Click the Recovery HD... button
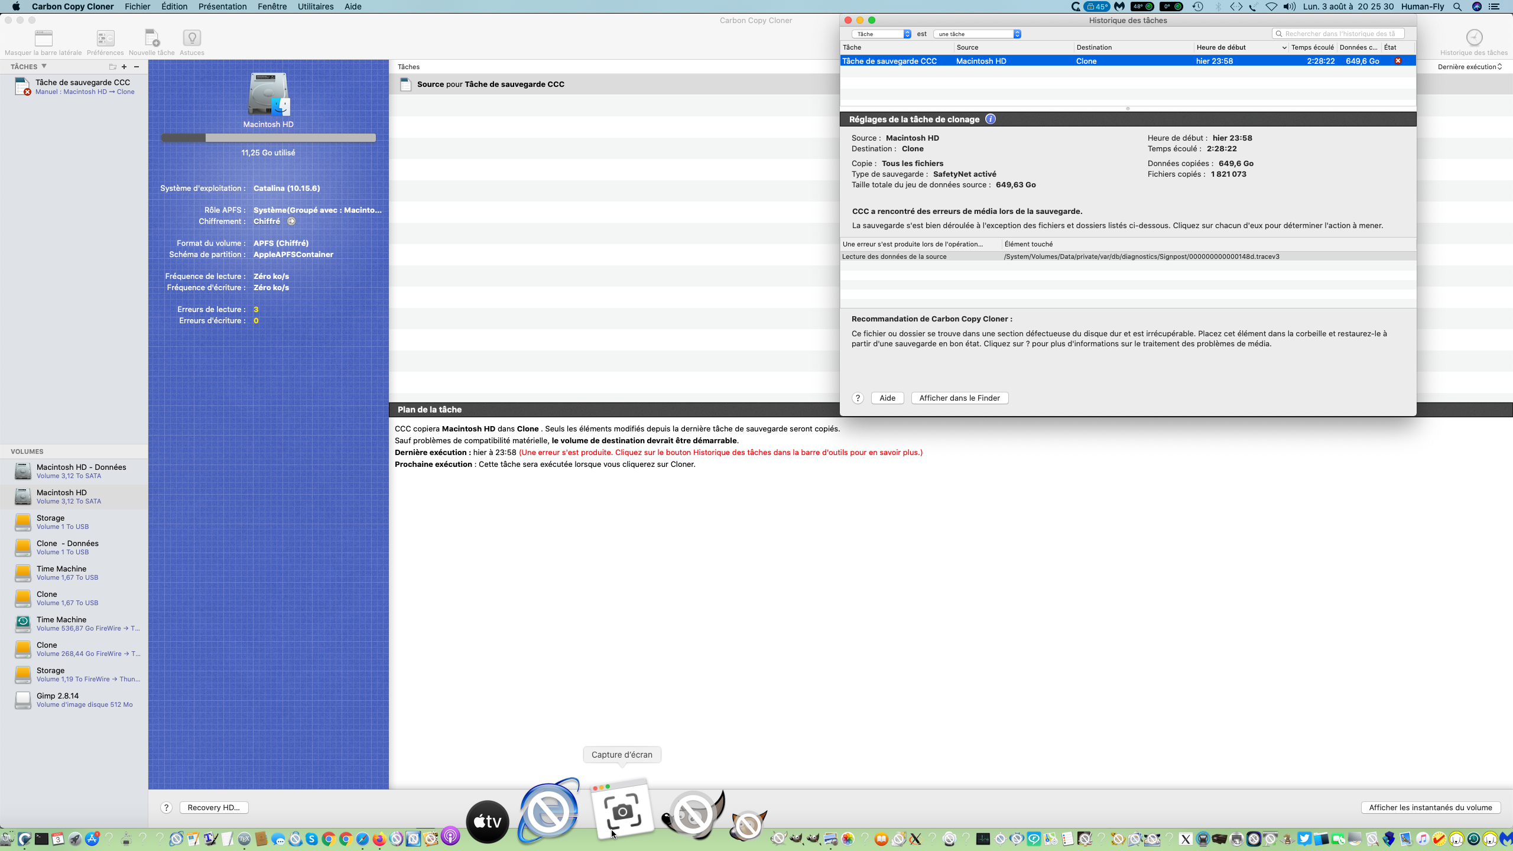Image resolution: width=1513 pixels, height=851 pixels. [x=213, y=808]
